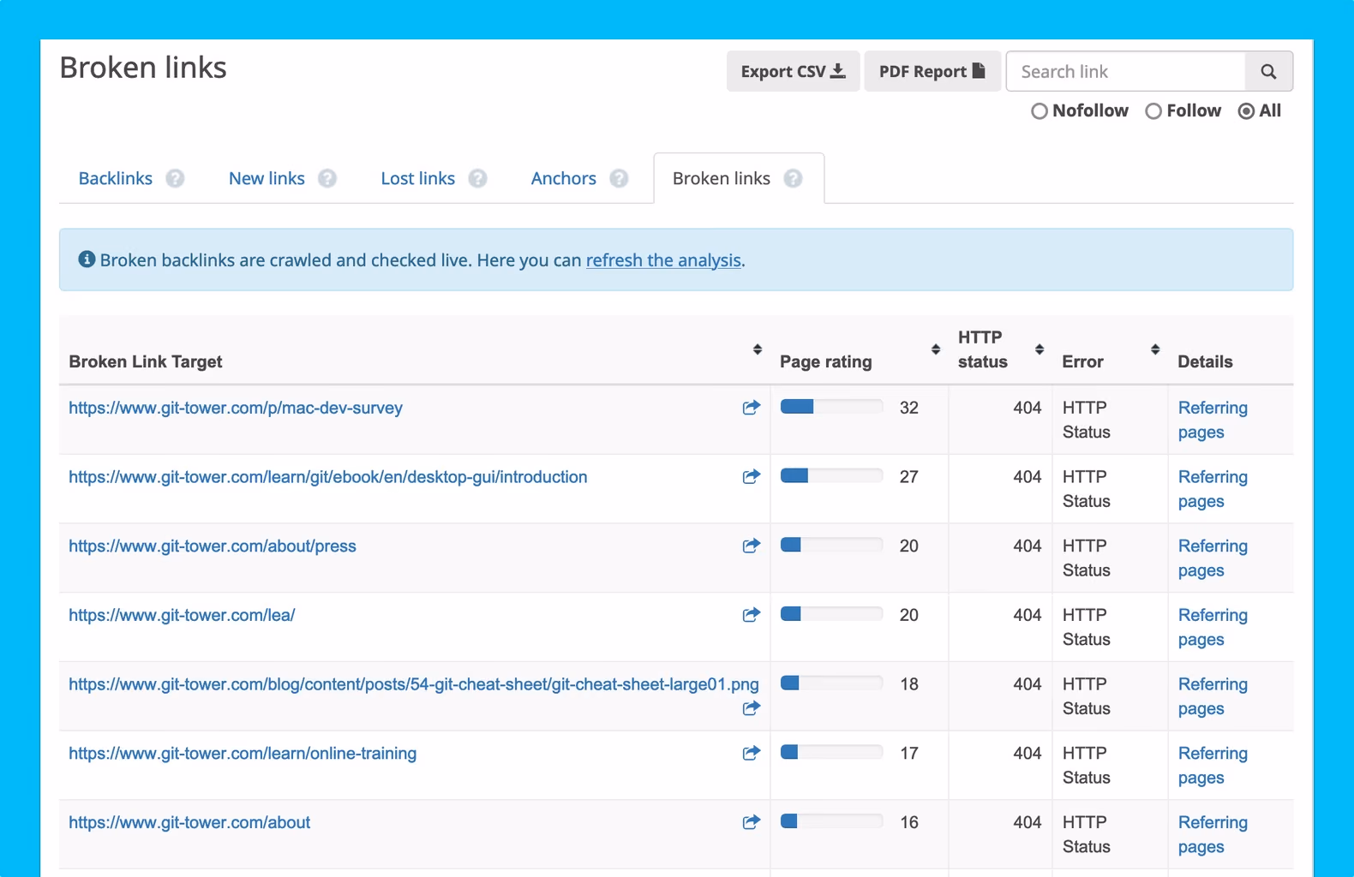Open Referring pages for about/press row
Viewport: 1354px width, 877px height.
pos(1213,558)
